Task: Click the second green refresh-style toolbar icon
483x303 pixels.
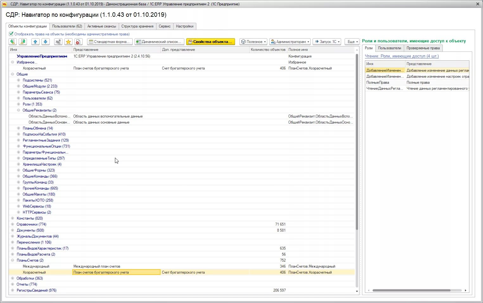Action: [x=23, y=42]
